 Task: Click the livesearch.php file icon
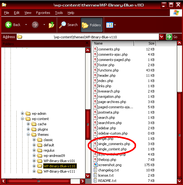click(95, 91)
